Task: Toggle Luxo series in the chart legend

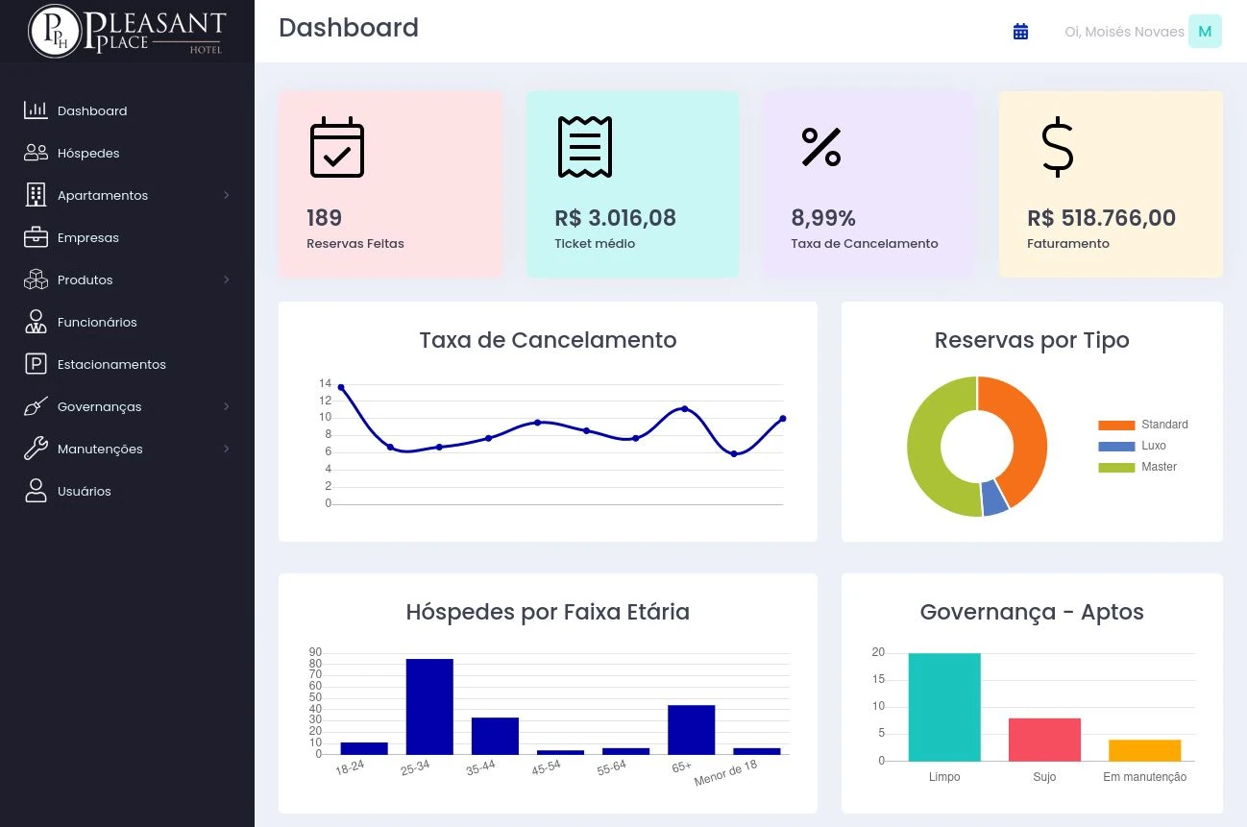Action: tap(1133, 446)
